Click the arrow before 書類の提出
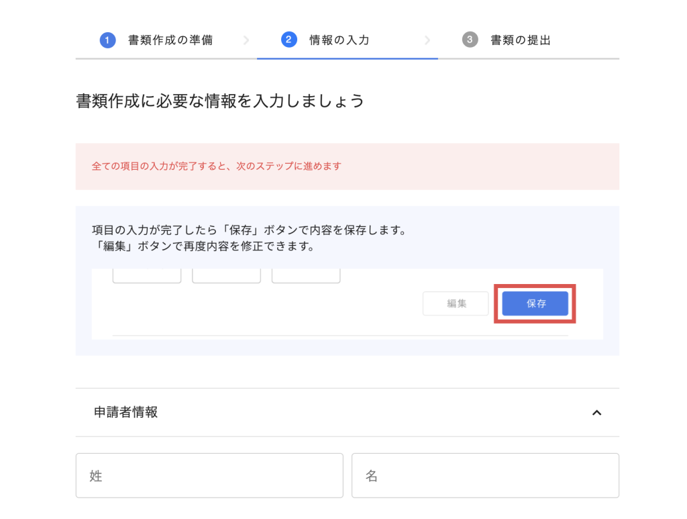687x519 pixels. (427, 40)
